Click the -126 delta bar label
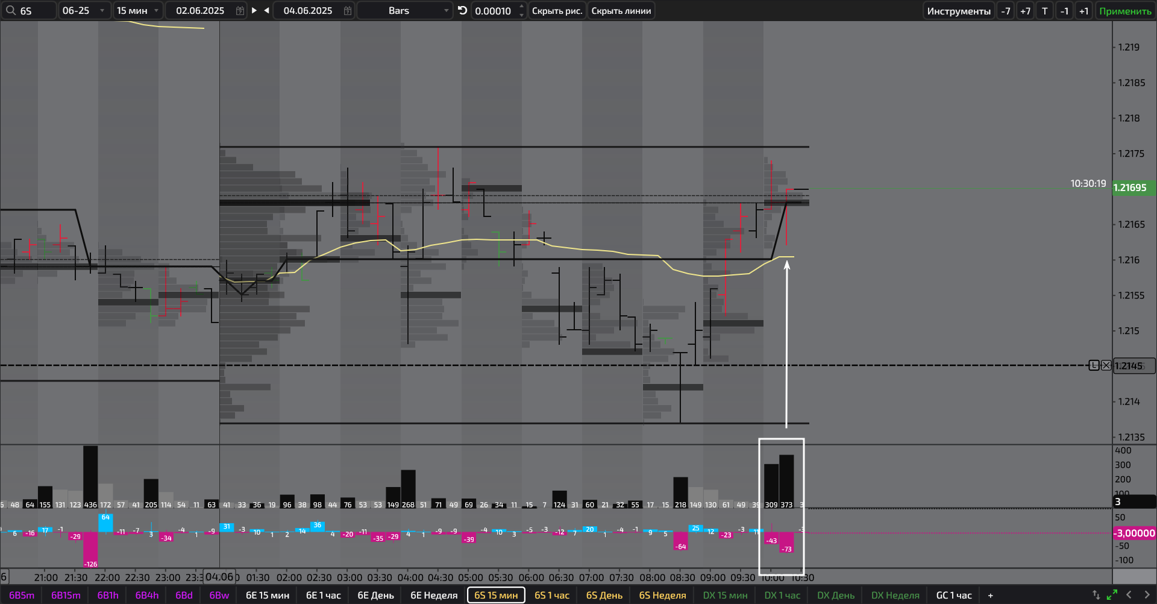The image size is (1157, 604). (x=90, y=564)
